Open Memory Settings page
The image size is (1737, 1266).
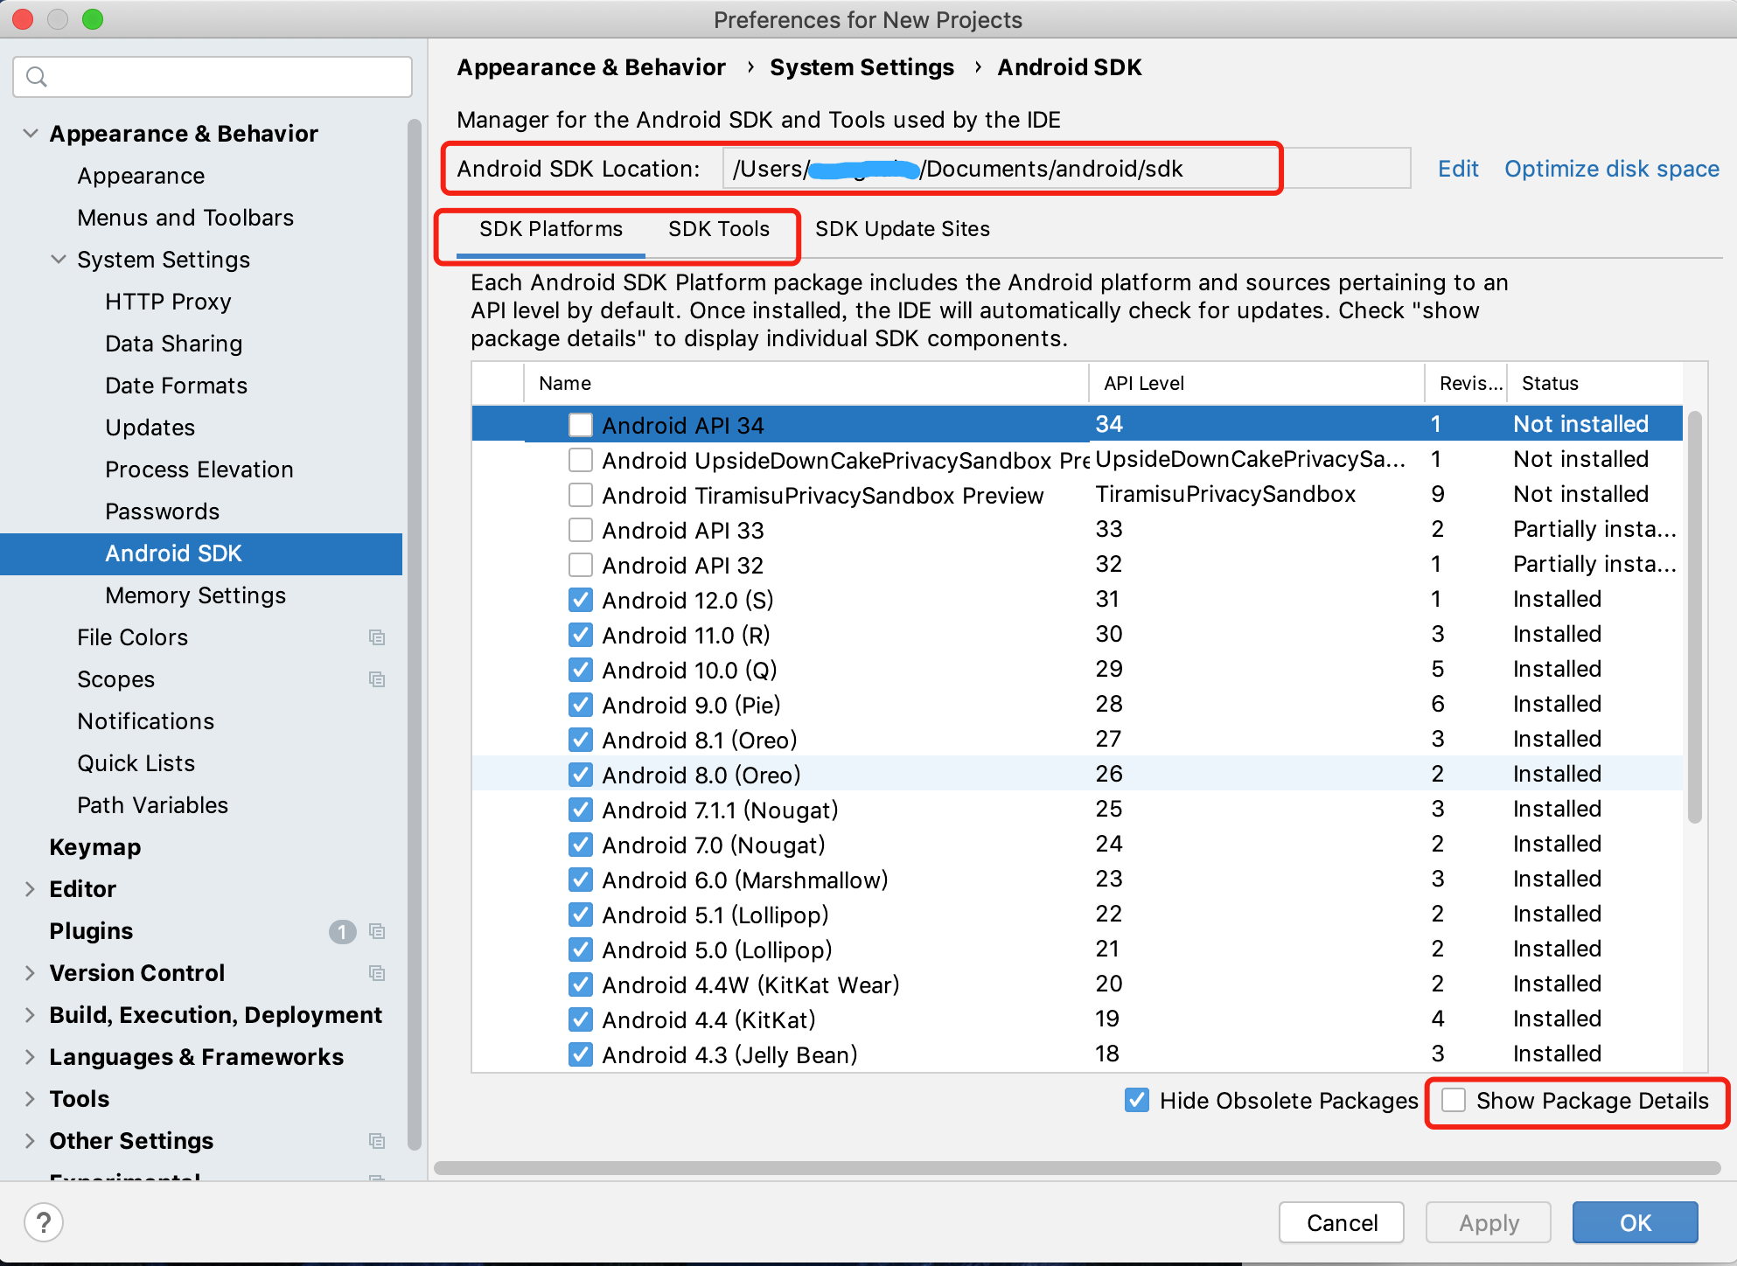point(195,595)
